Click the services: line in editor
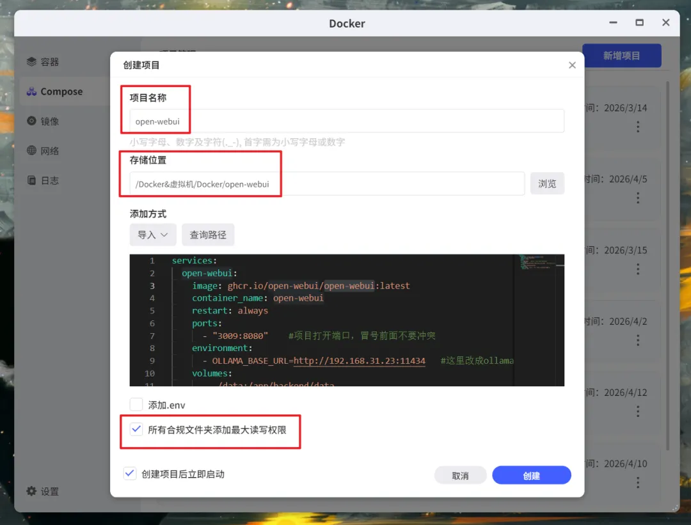The width and height of the screenshot is (691, 525). (x=195, y=260)
